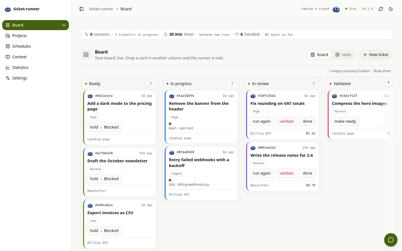Toggle the sidebar panel icon
Image resolution: width=402 pixels, height=251 pixels.
(82, 9)
